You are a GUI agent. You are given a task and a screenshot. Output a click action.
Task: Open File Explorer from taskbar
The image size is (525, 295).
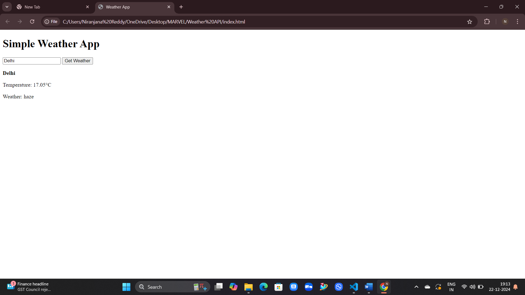click(x=248, y=287)
